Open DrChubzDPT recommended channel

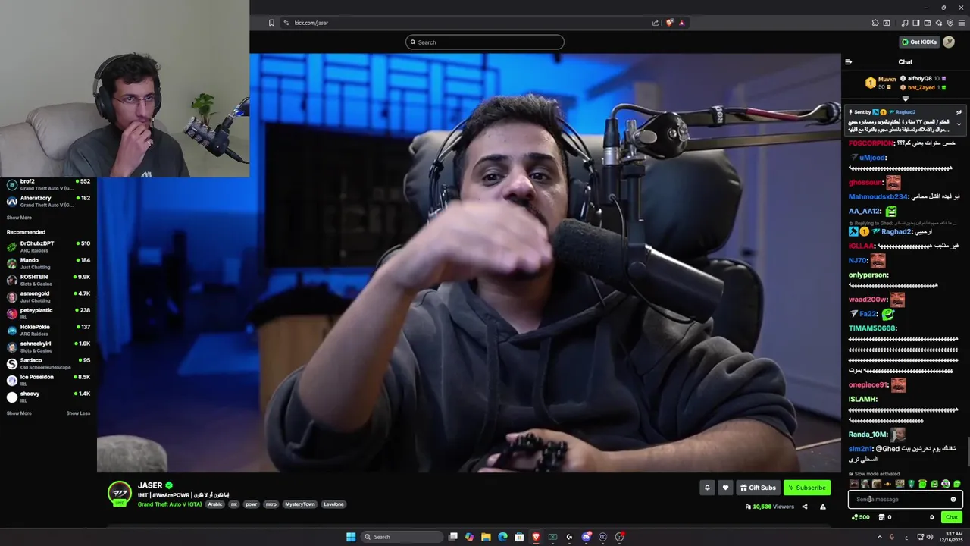(48, 246)
